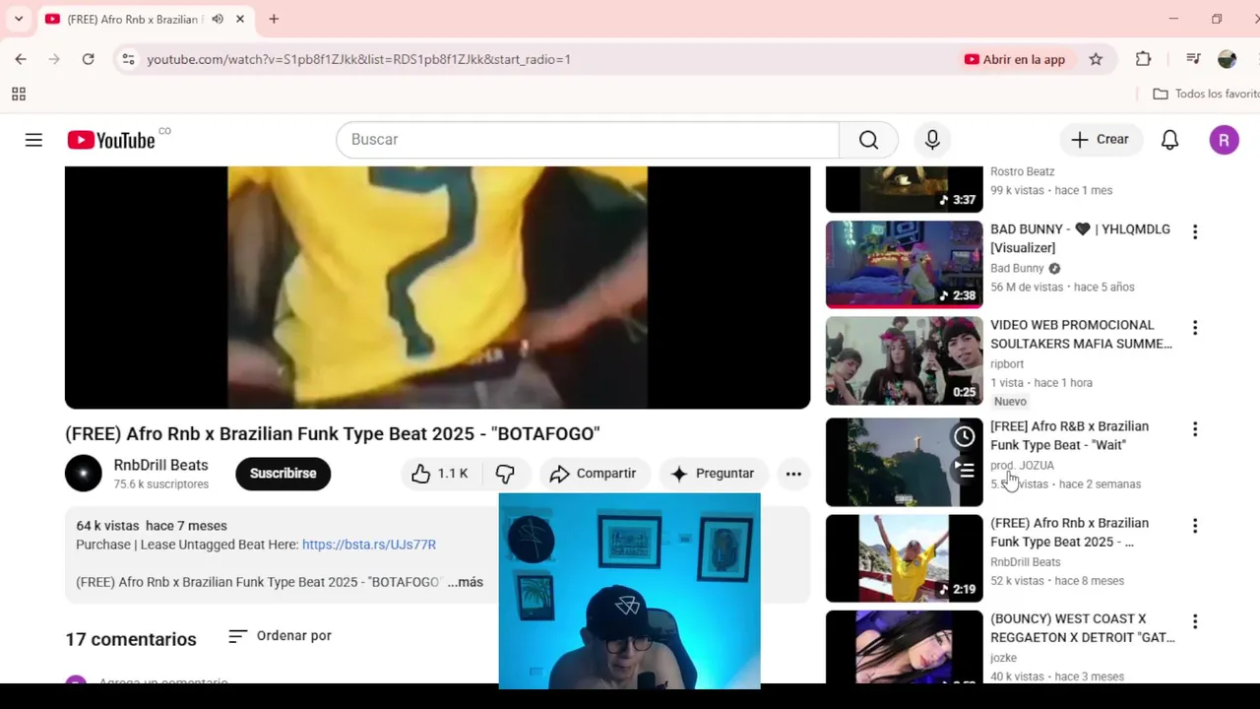Viewport: 1260px width, 709px height.
Task: Open title "VIDEO WEB PROMOCIONAL SOULTAKERS MAFIA"
Action: 1081,335
